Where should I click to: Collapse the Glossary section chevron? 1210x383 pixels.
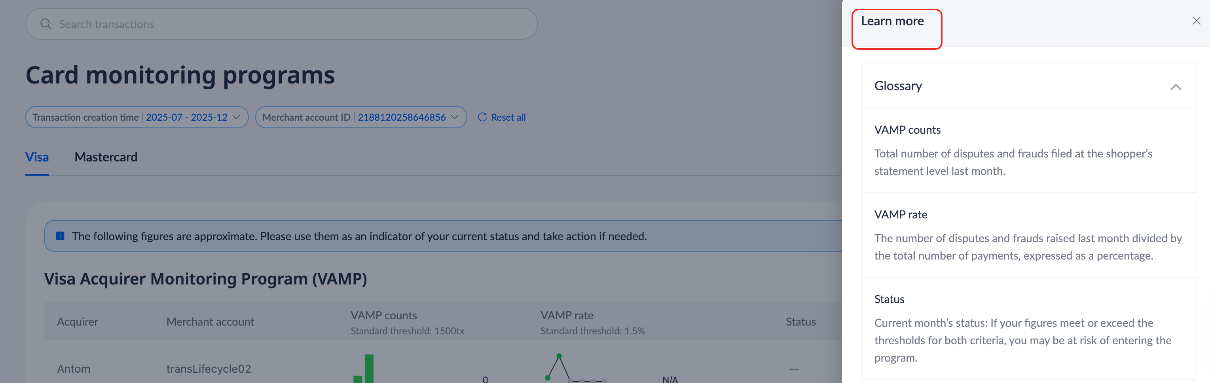coord(1175,87)
